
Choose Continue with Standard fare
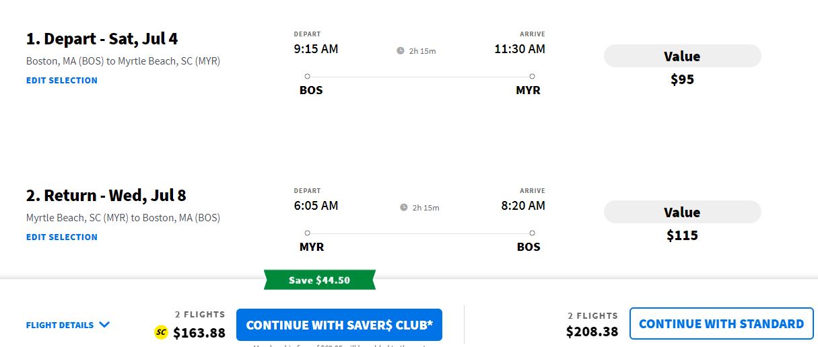click(x=721, y=323)
